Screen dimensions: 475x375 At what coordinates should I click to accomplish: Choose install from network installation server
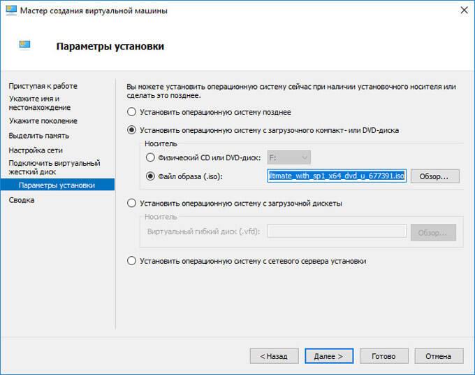click(131, 261)
